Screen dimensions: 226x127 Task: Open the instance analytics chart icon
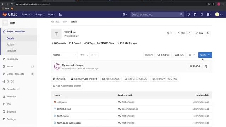pos(61,14)
